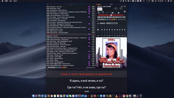
Task: Select track 3392 Who Made Who
Action: pyautogui.click(x=71, y=26)
